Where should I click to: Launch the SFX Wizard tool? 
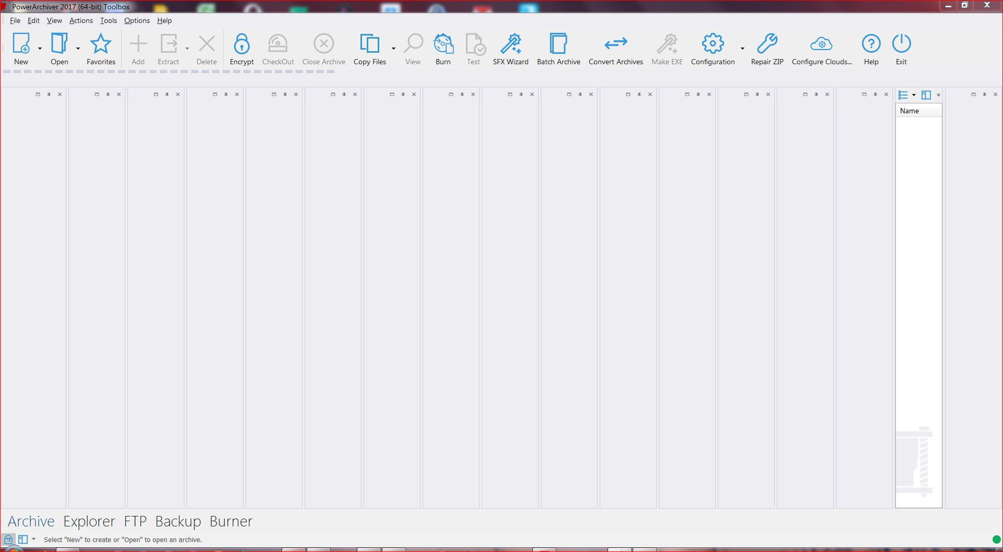pos(510,44)
